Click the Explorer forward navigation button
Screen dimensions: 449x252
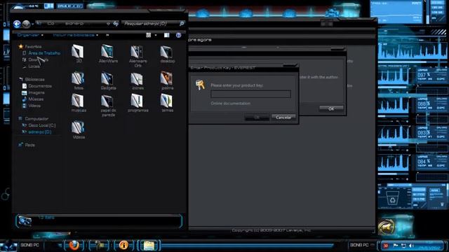pyautogui.click(x=26, y=24)
